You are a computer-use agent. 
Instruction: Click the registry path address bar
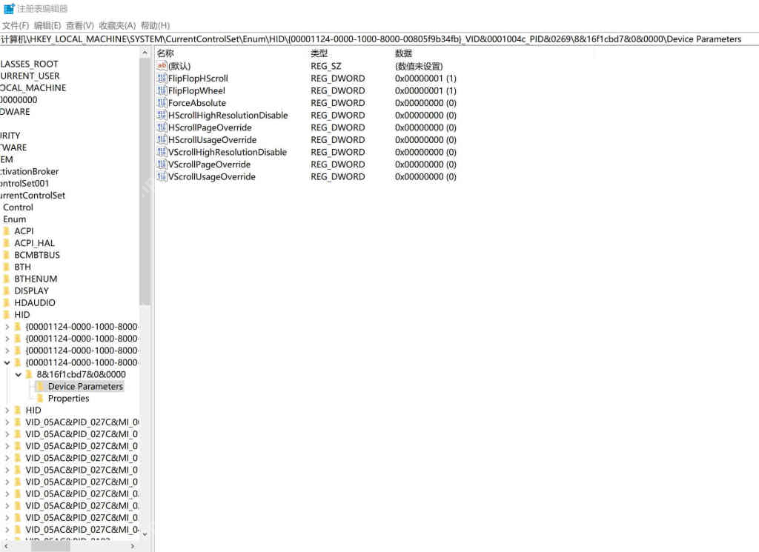click(379, 39)
